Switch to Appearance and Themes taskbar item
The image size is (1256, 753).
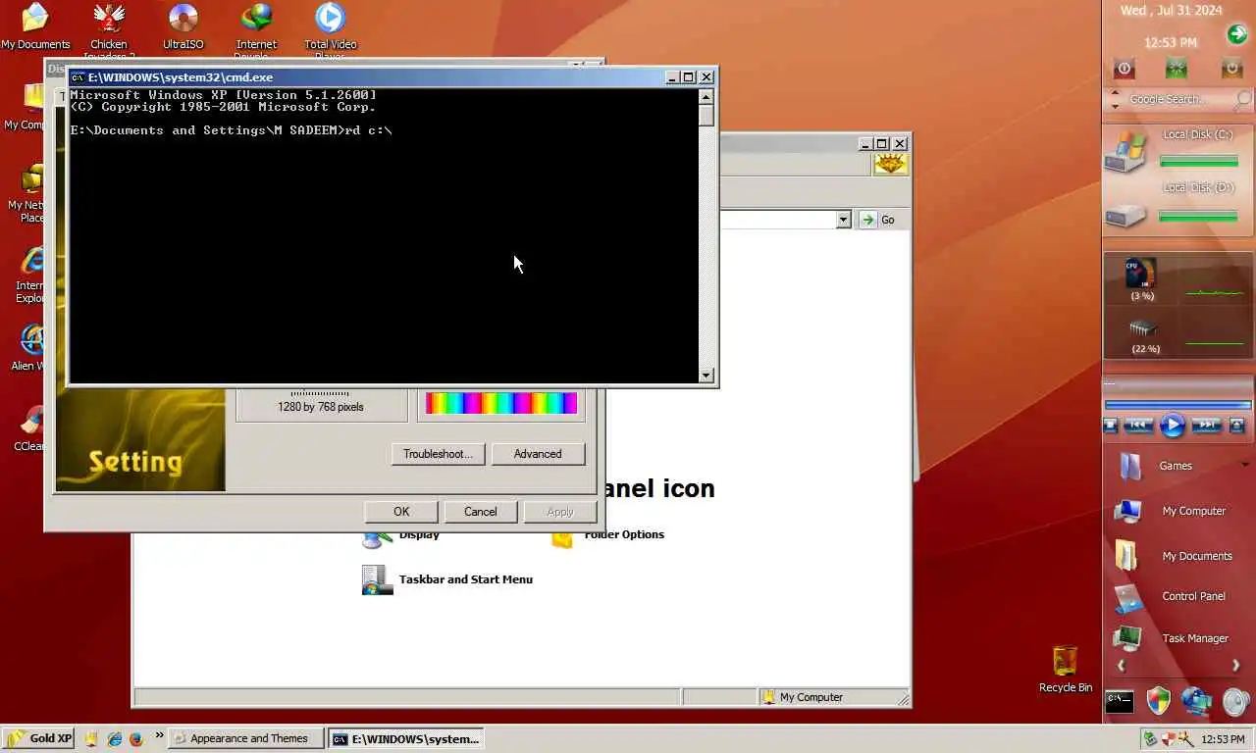245,738
